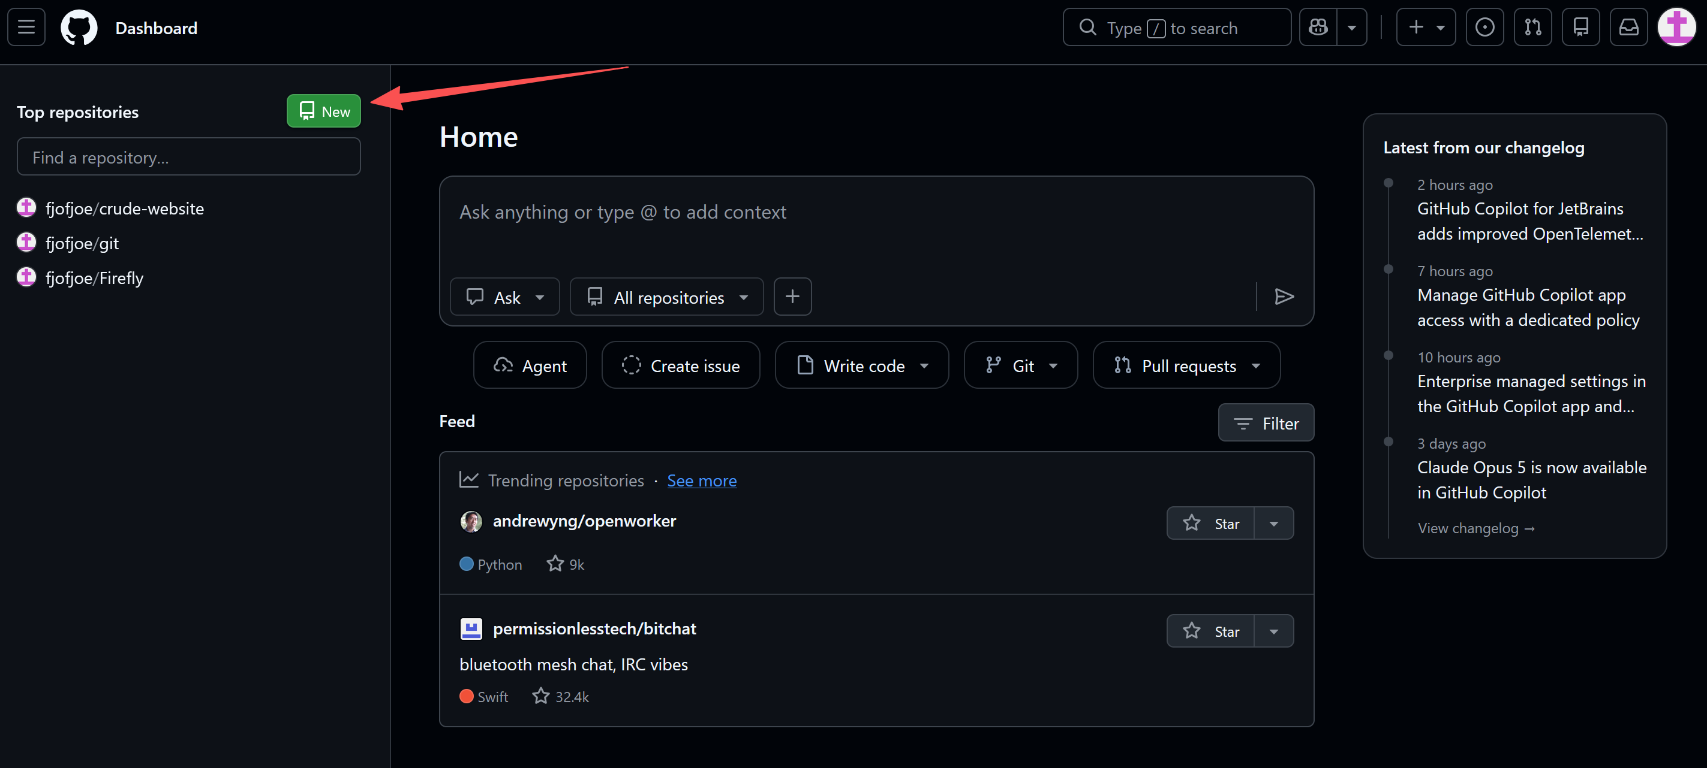Click the Swift language label
Image resolution: width=1707 pixels, height=768 pixels.
(x=492, y=697)
